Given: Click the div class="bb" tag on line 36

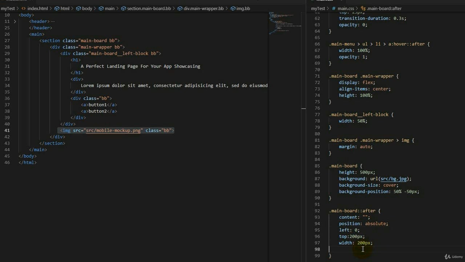Looking at the screenshot, I should [91, 98].
